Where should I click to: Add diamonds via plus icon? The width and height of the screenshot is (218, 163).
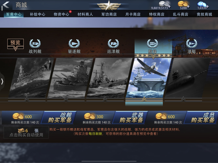pos(207,6)
